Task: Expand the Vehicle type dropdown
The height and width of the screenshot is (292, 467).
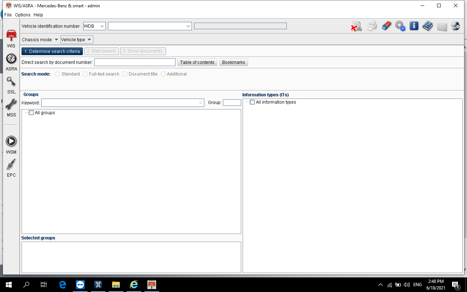Action: pos(77,39)
